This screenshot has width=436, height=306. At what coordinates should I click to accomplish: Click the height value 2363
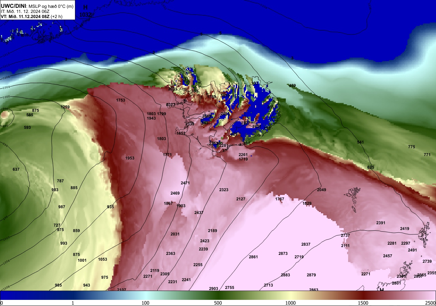pos(171,254)
